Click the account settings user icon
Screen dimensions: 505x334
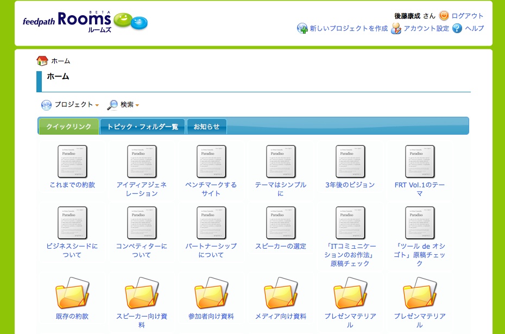coord(396,28)
